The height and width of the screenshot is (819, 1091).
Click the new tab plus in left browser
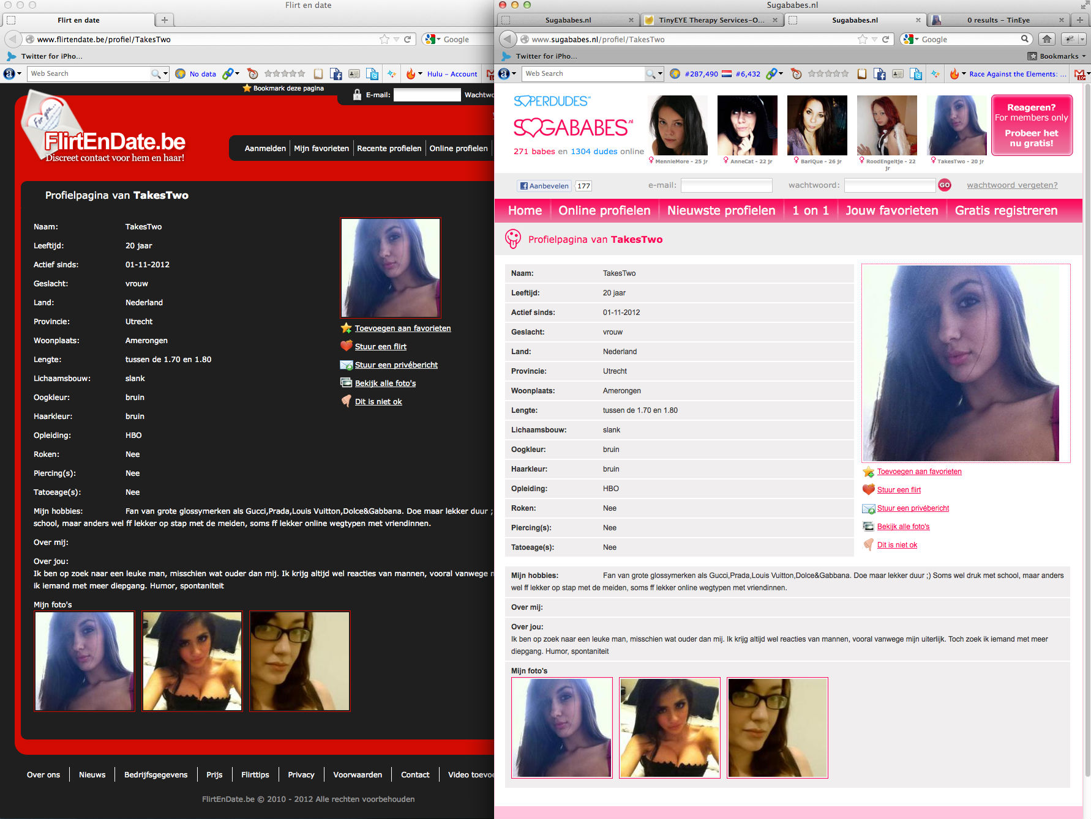(x=164, y=20)
